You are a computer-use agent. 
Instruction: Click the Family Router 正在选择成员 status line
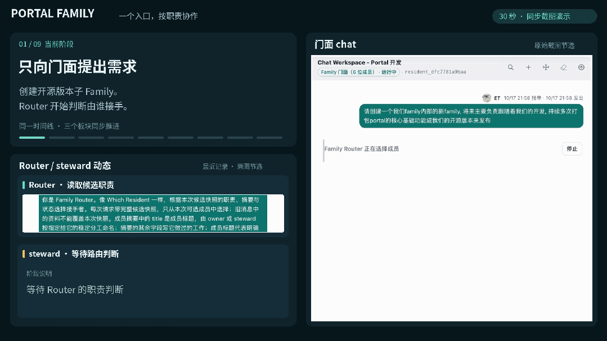coord(362,149)
